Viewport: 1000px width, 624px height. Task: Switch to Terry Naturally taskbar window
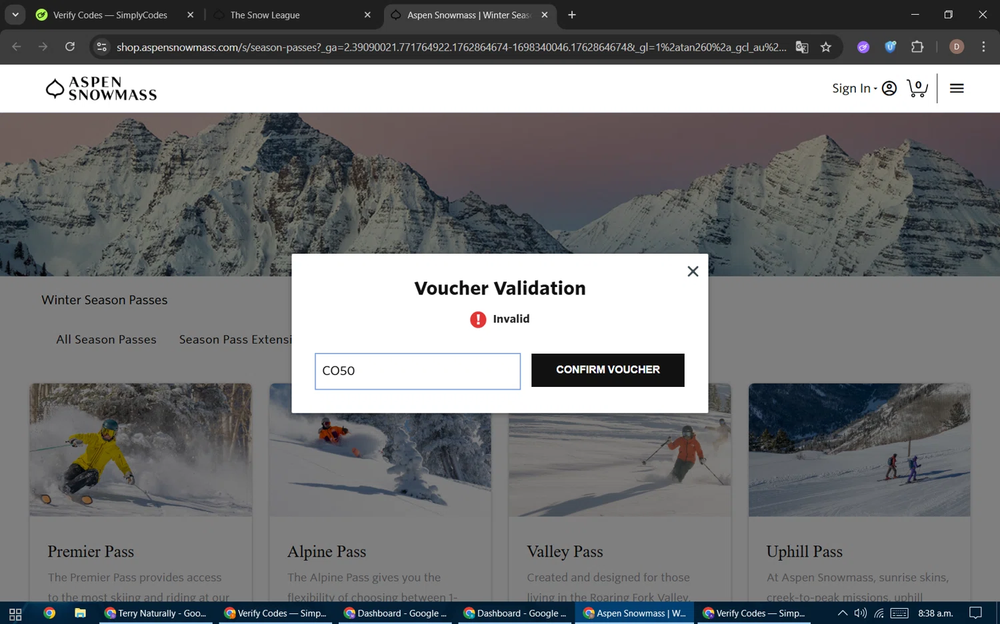[x=156, y=613]
